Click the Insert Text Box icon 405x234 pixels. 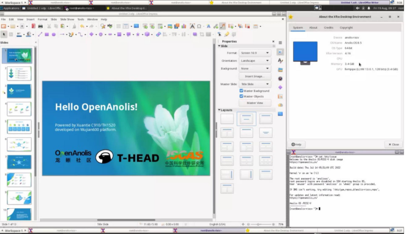click(x=192, y=26)
